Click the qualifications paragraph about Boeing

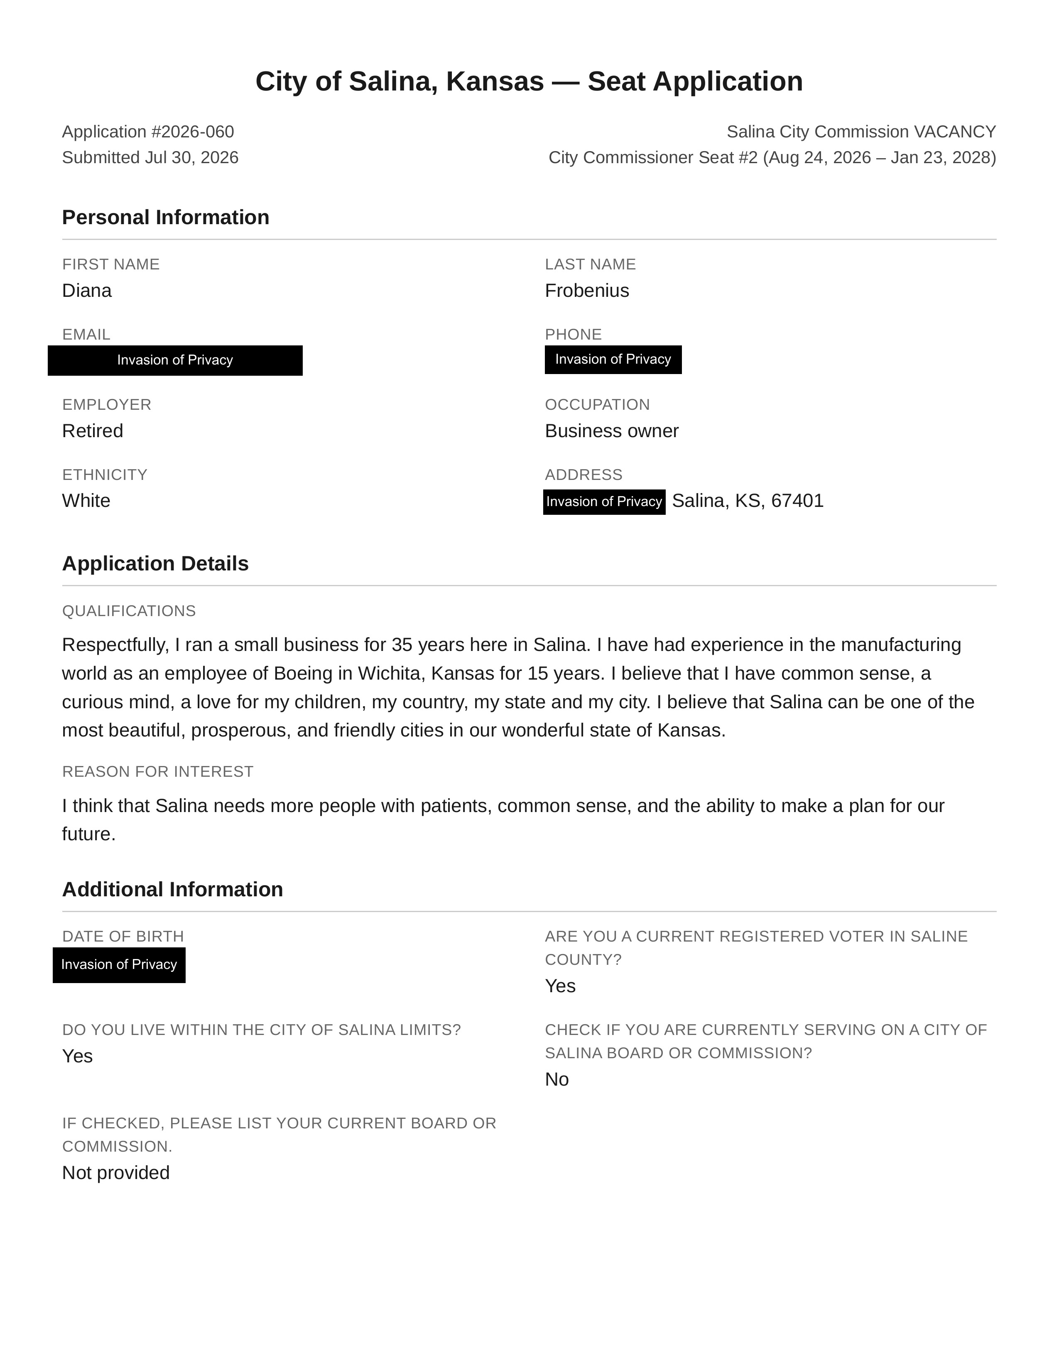518,687
